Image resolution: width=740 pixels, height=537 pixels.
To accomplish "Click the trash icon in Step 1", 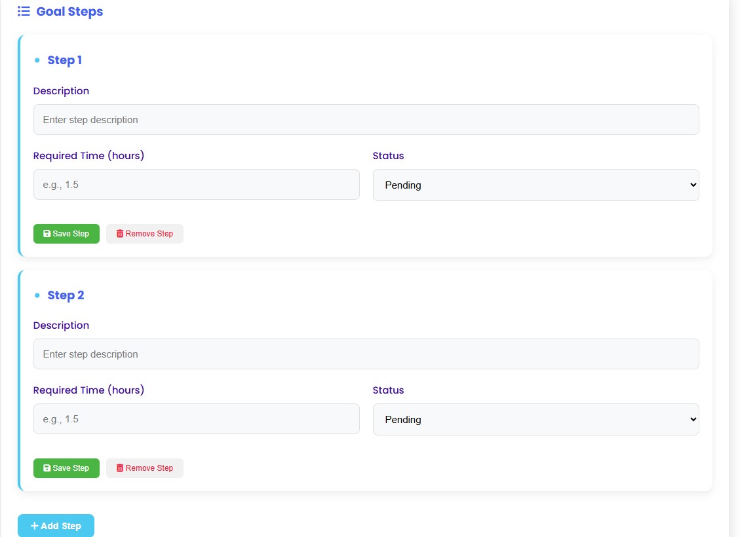I will coord(119,234).
